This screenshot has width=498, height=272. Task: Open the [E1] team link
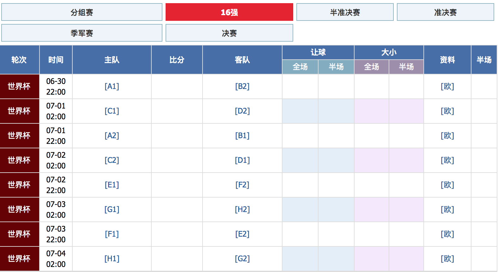[x=112, y=185]
